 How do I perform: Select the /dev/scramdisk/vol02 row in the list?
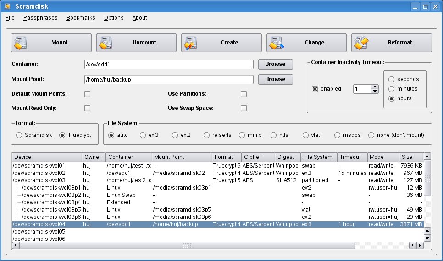(x=46, y=173)
